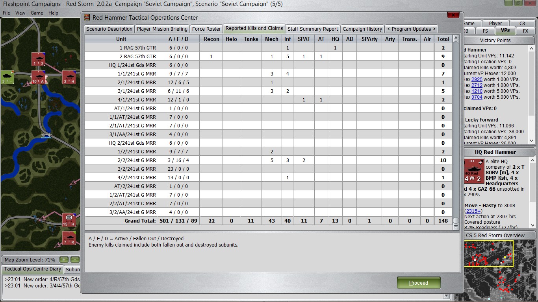
Task: Open the File menu
Action: 6,13
